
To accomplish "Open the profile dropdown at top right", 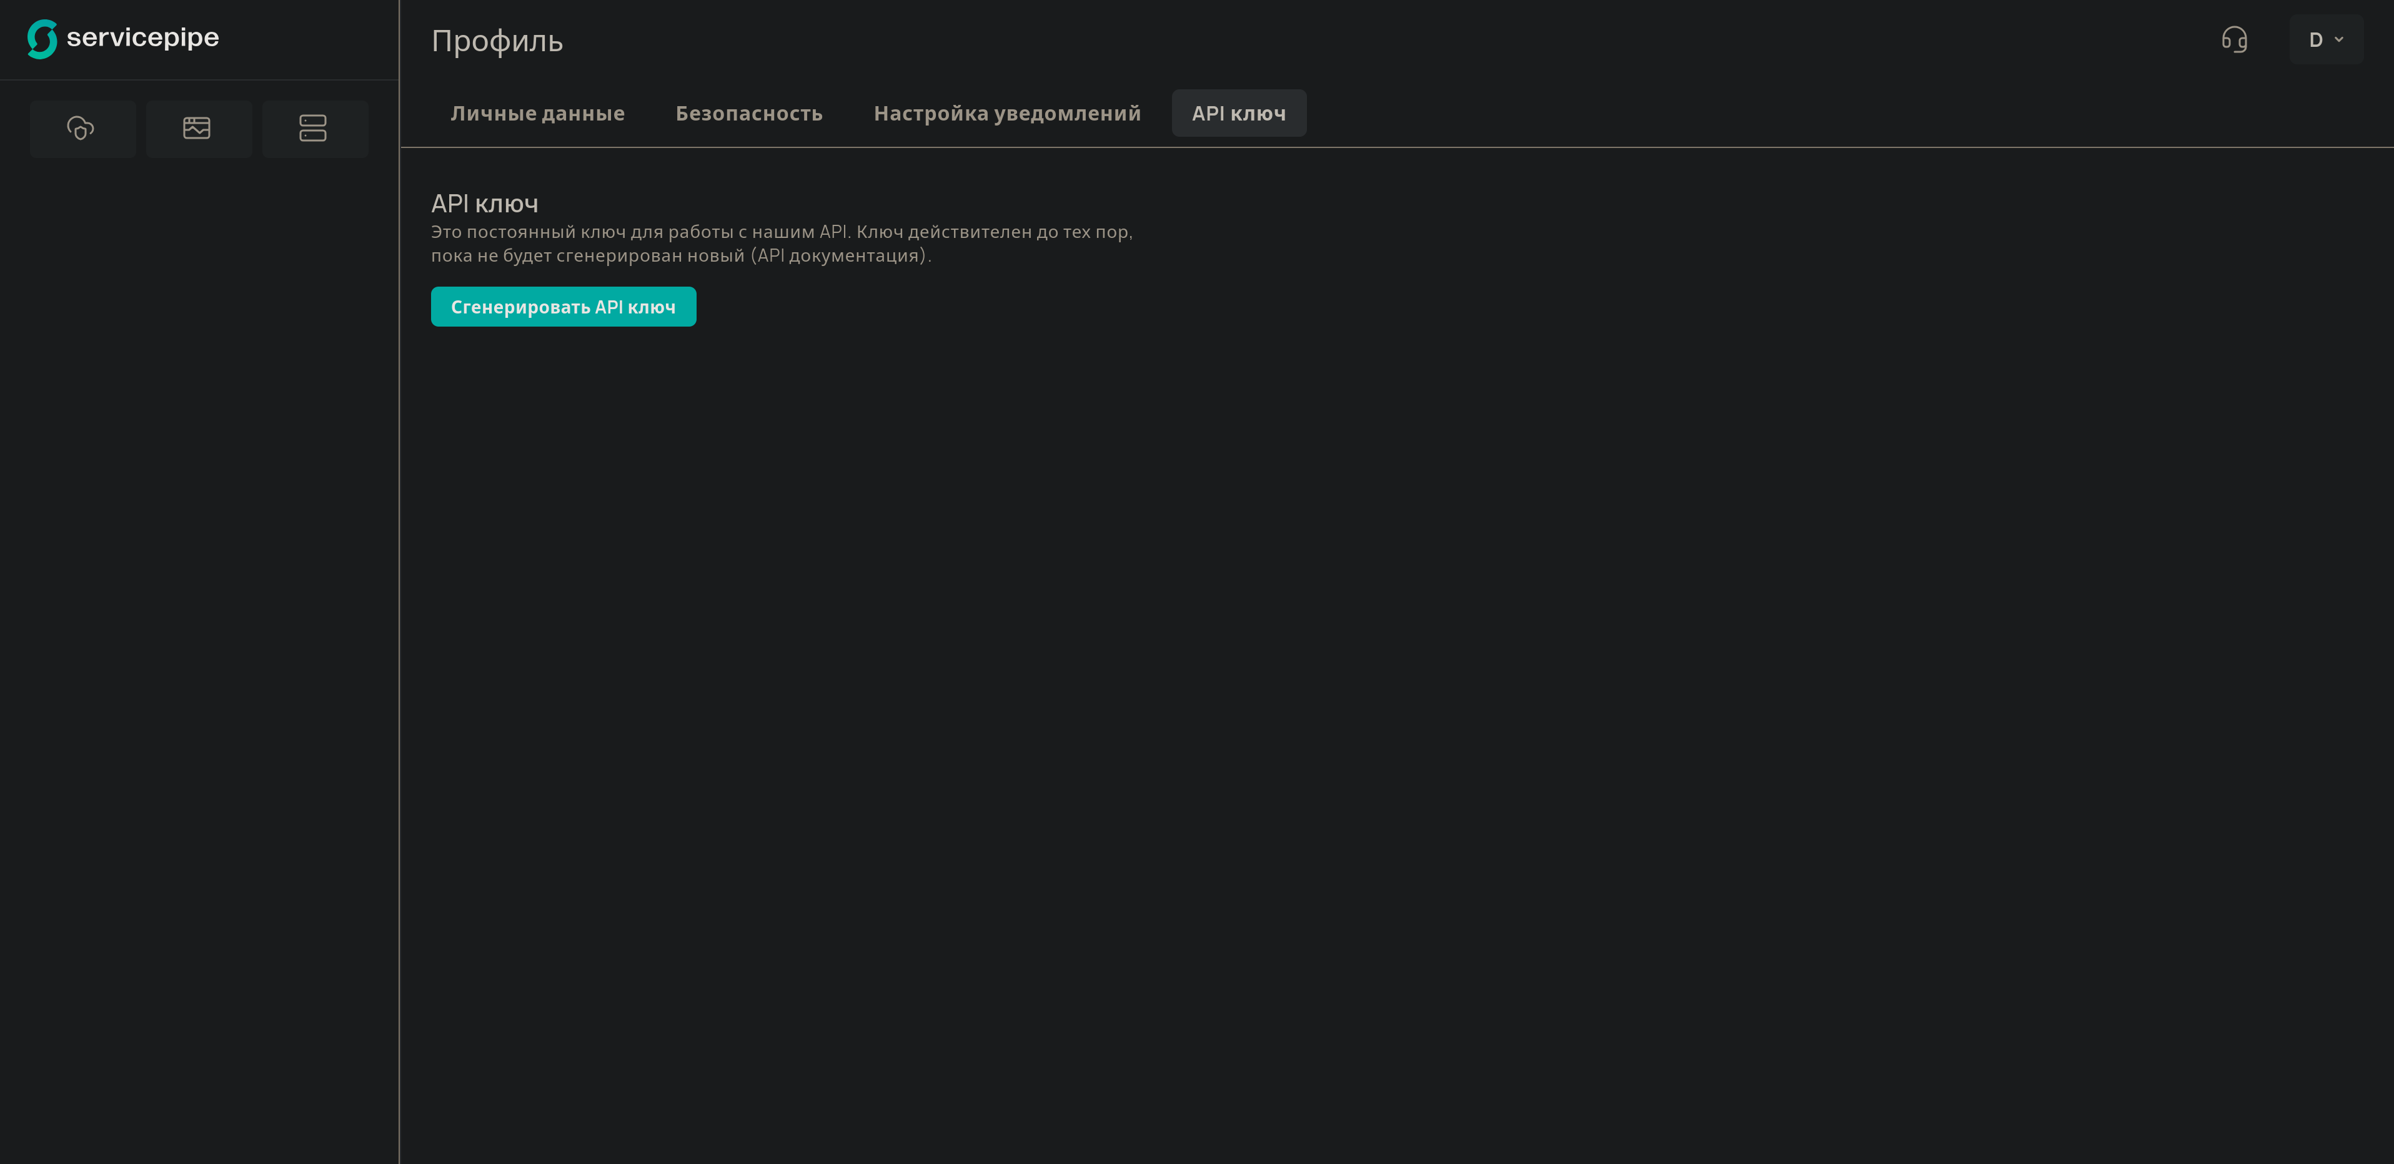I will (2326, 40).
